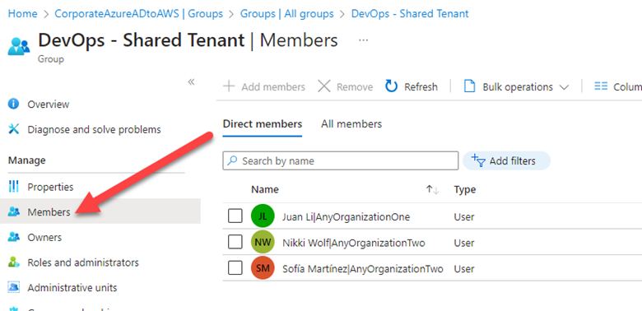Click the circular Refresh arrow icon
642x311 pixels.
(x=392, y=86)
